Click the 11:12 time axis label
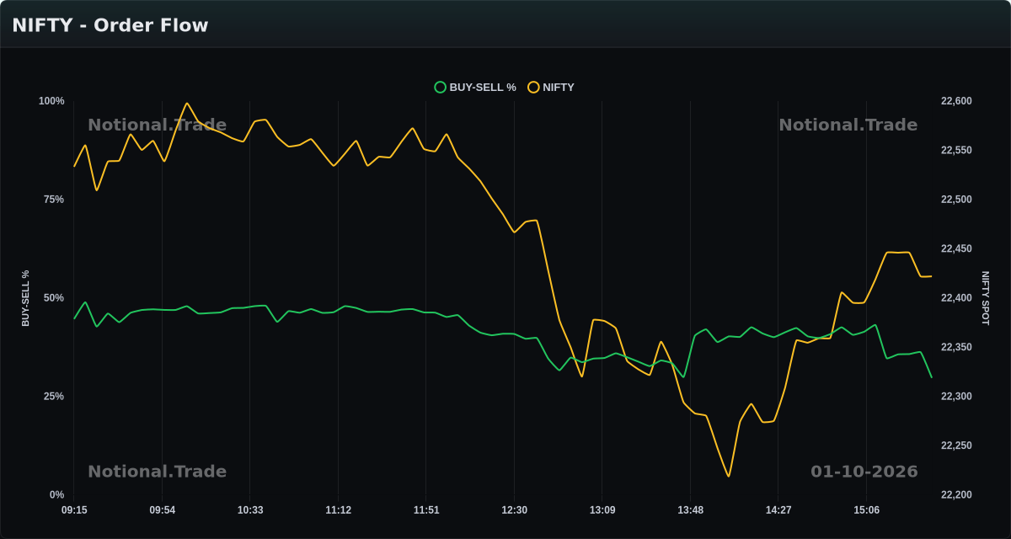The image size is (1011, 539). coord(339,510)
